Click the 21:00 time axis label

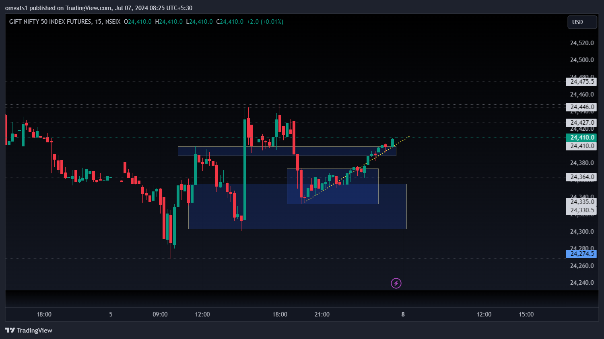click(x=322, y=314)
